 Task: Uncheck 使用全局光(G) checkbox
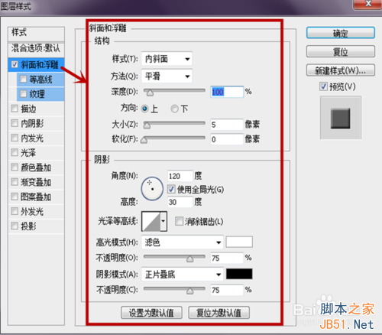[x=171, y=189]
